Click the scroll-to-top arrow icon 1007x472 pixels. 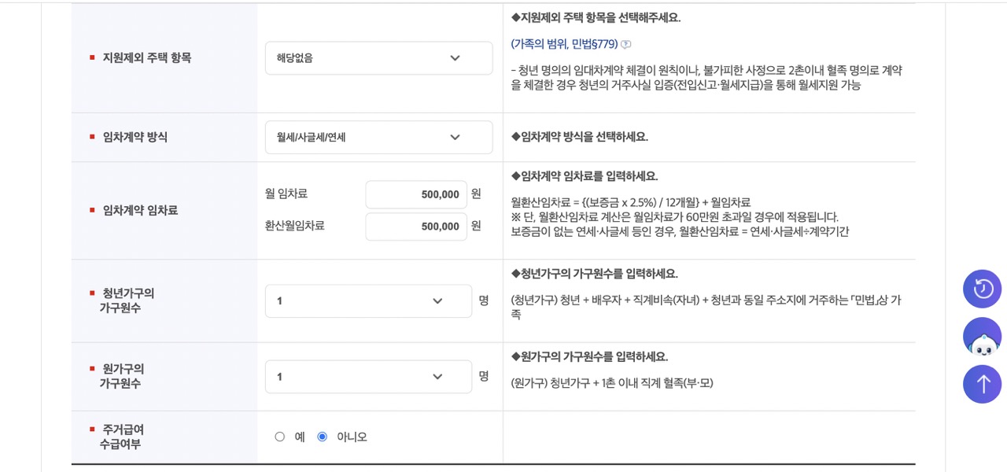pyautogui.click(x=982, y=384)
